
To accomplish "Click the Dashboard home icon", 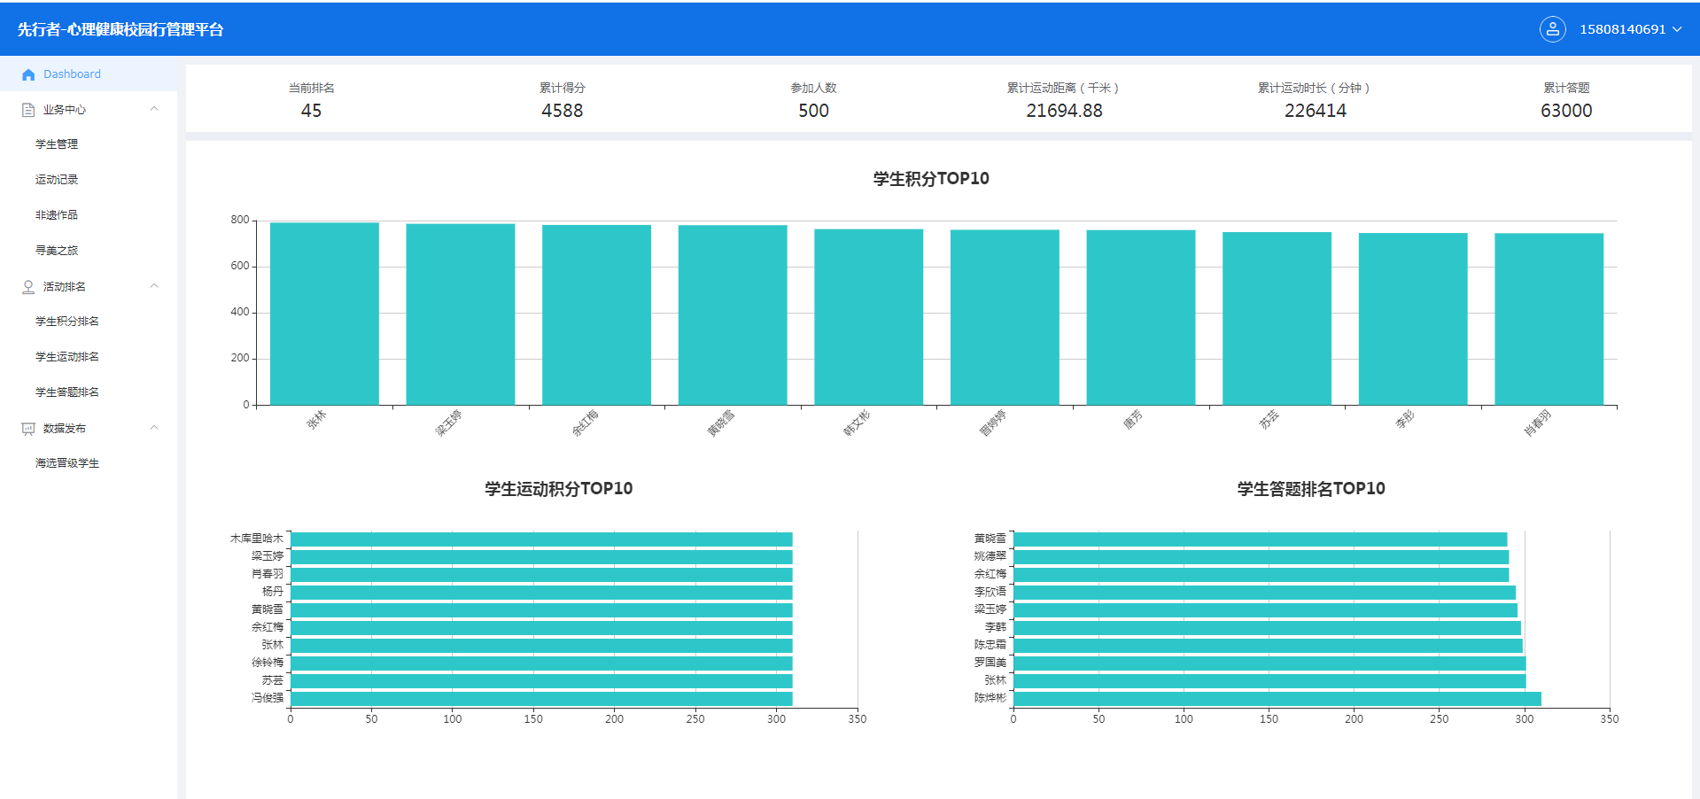I will (x=28, y=74).
